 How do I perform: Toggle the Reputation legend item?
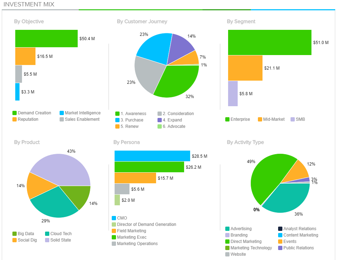(28, 119)
